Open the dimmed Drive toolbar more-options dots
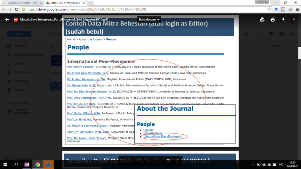Viewport: 301px width, 169px height. point(257,34)
